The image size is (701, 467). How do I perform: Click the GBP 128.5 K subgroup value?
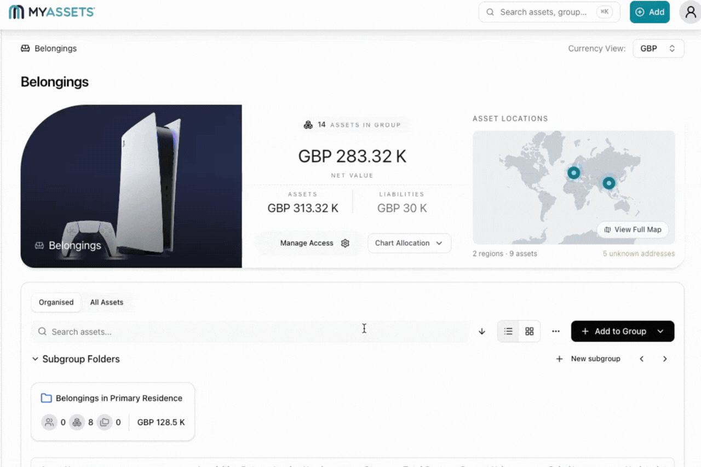[161, 422]
